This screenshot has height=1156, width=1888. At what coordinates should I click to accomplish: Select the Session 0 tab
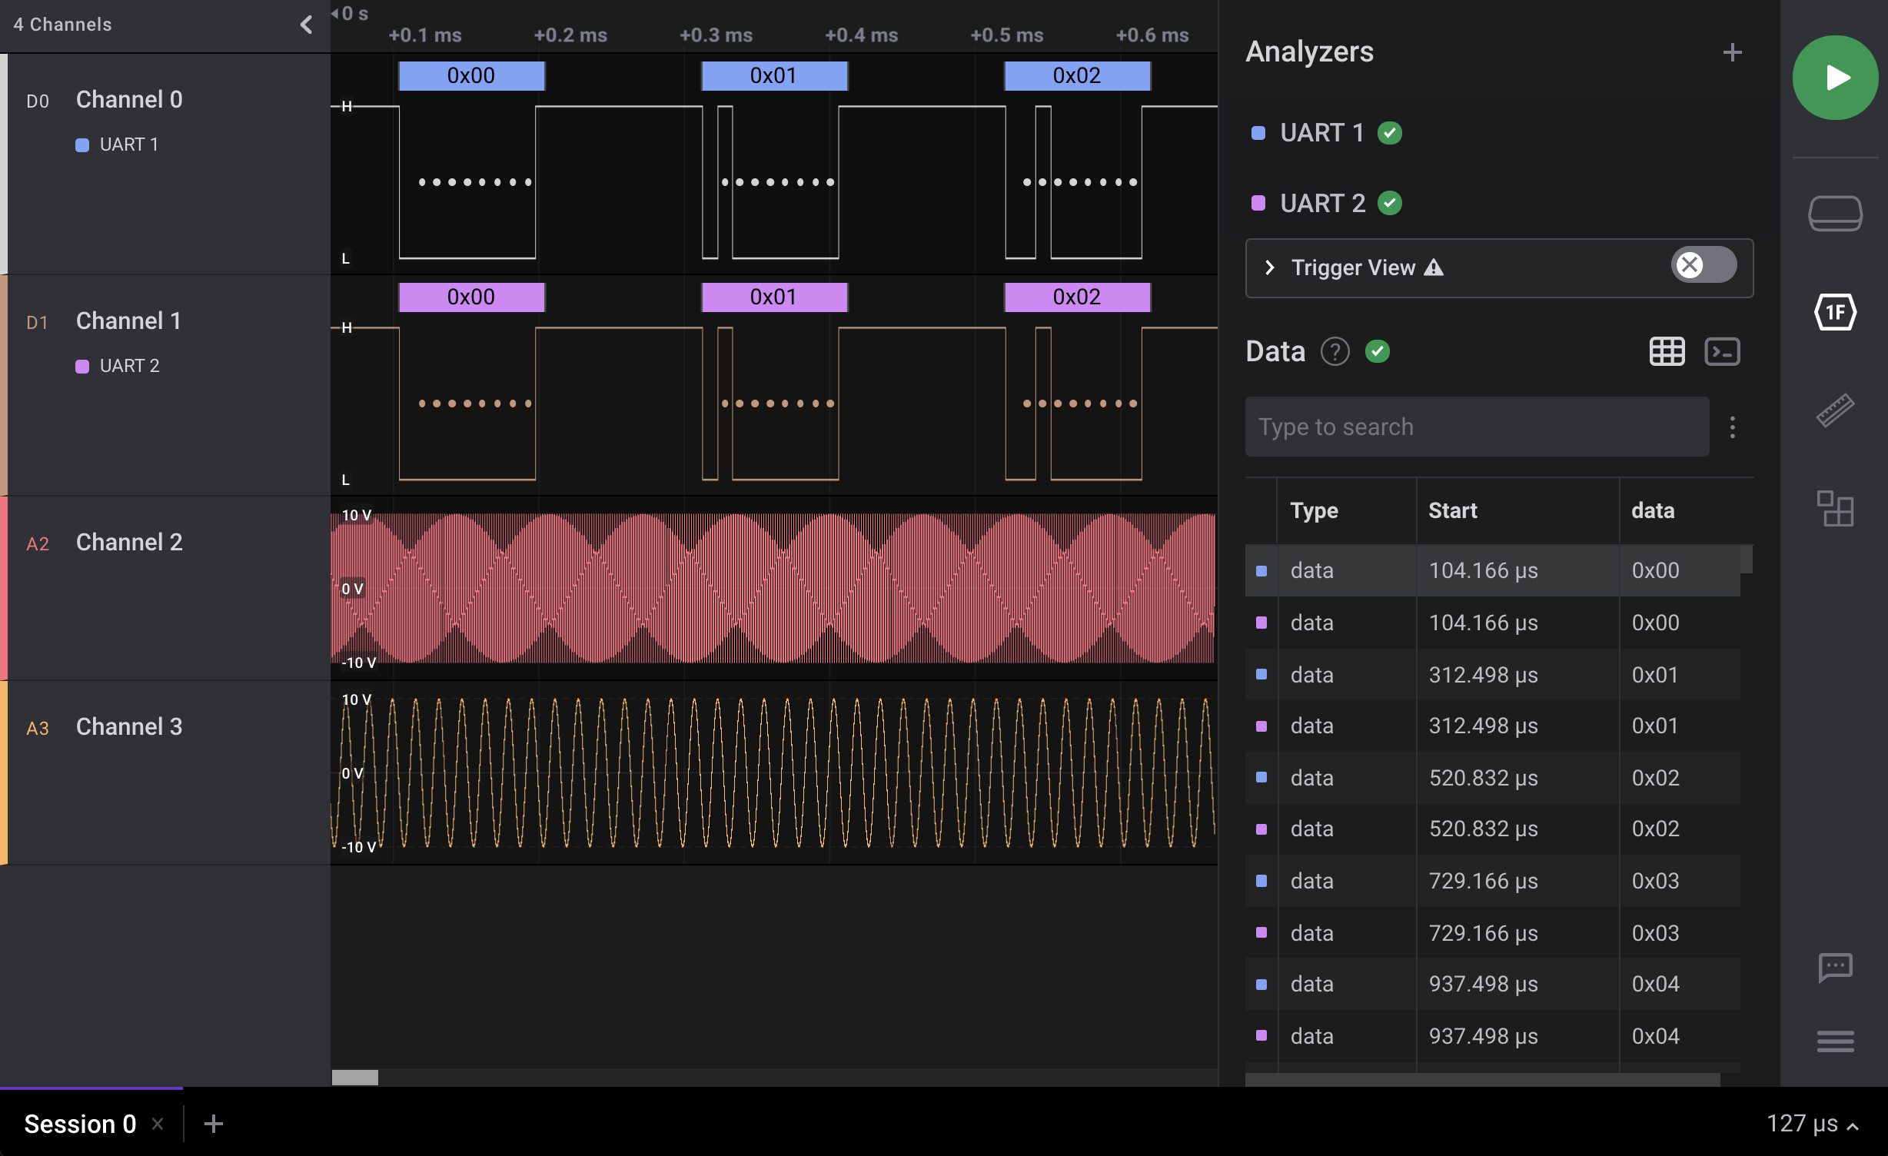point(79,1123)
